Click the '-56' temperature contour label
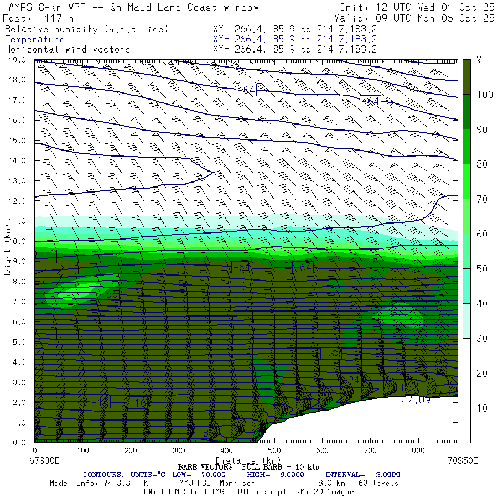This screenshot has height=498, width=498. point(109,294)
